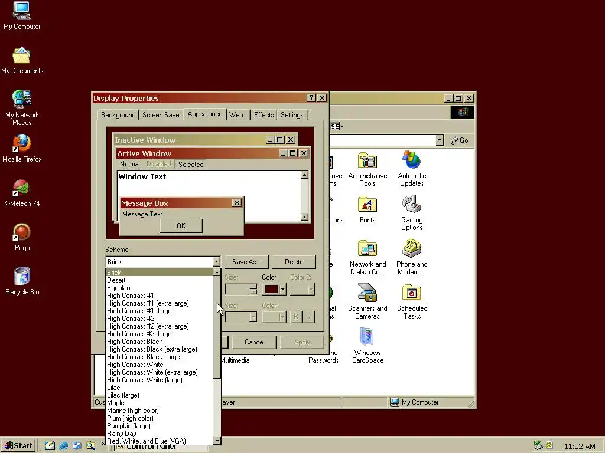Click the network tray icon near clock

538,445
